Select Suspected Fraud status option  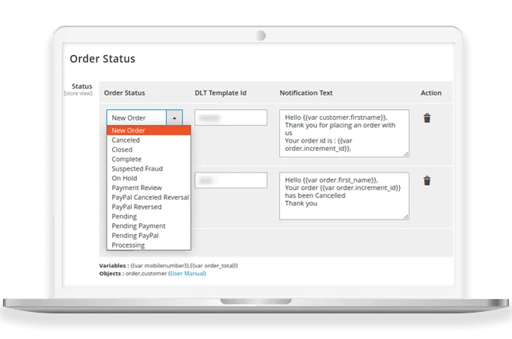(148, 169)
